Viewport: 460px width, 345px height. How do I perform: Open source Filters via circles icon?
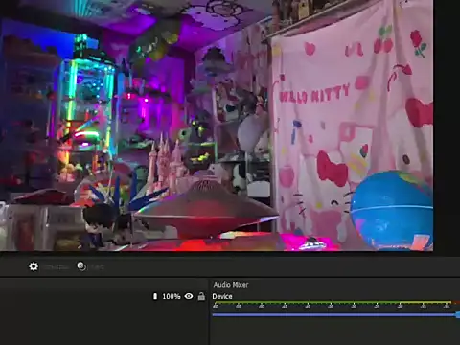tap(81, 266)
